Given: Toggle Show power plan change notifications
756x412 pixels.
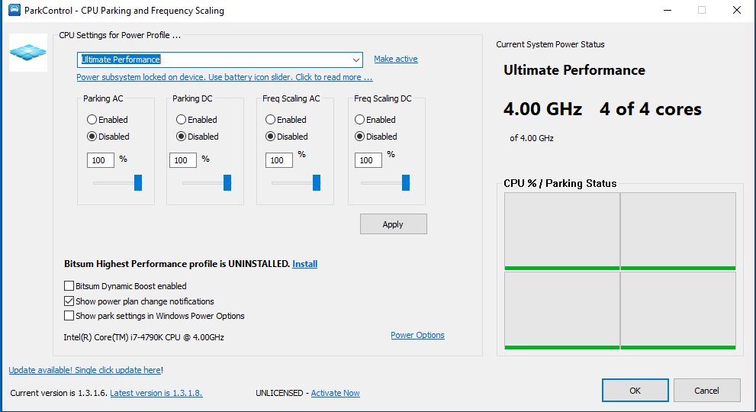Looking at the screenshot, I should [69, 301].
